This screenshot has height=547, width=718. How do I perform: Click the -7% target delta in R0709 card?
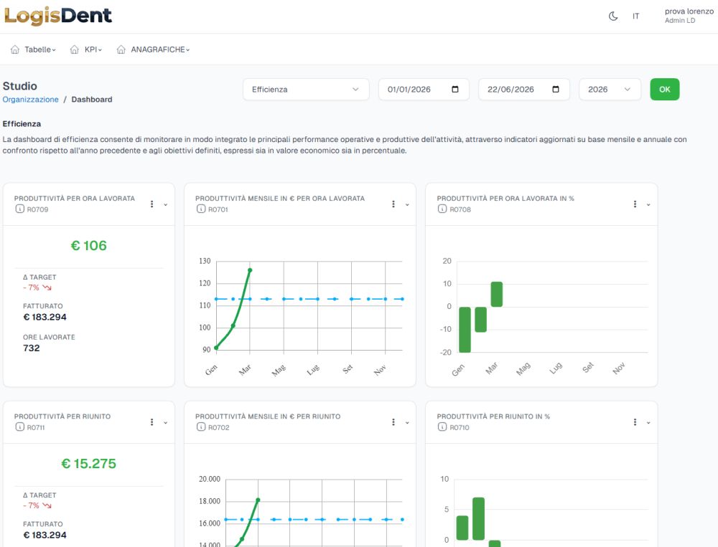click(37, 287)
